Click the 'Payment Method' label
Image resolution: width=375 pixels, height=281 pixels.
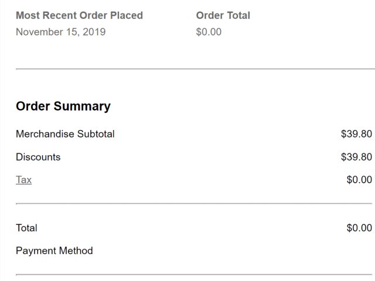point(54,251)
